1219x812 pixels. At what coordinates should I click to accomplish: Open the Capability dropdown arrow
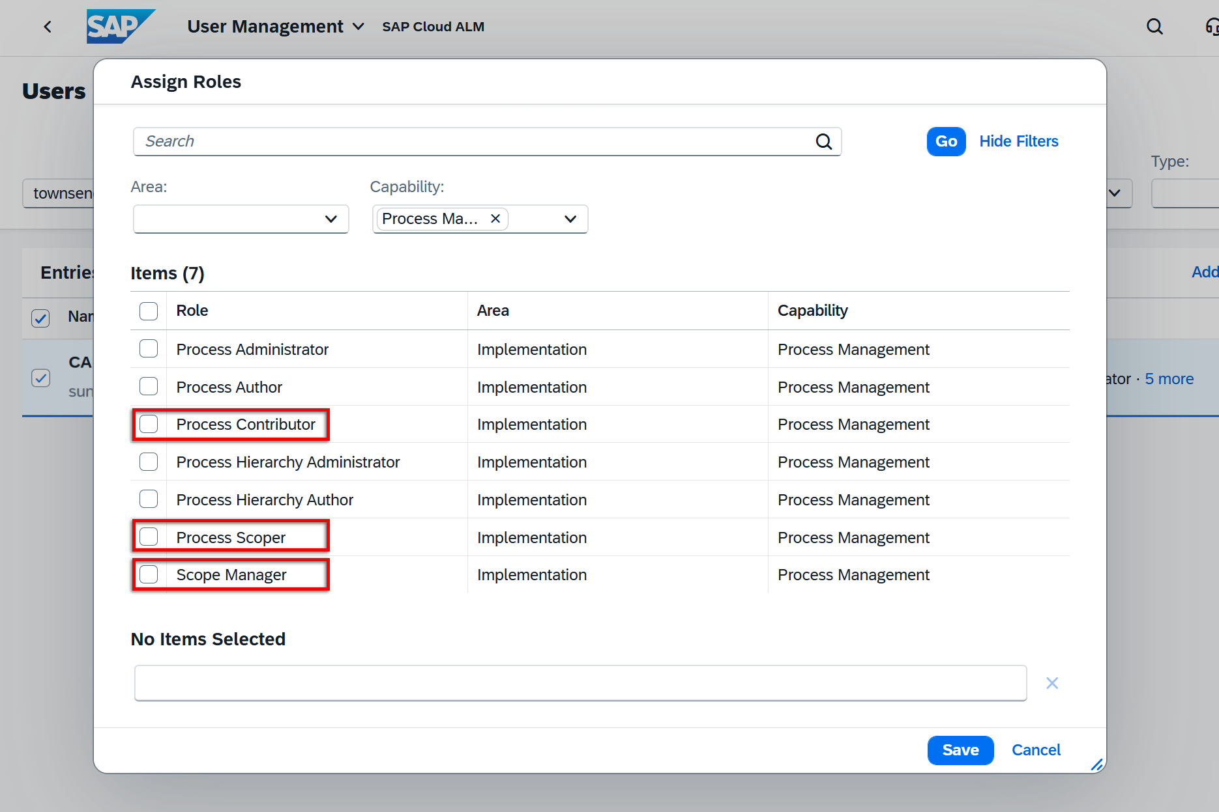[570, 219]
